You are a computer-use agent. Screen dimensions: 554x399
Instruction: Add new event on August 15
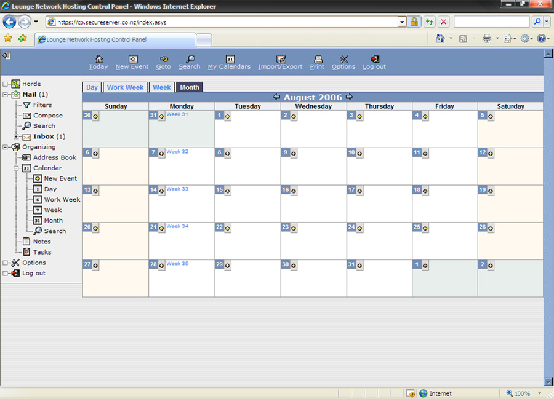click(x=227, y=191)
